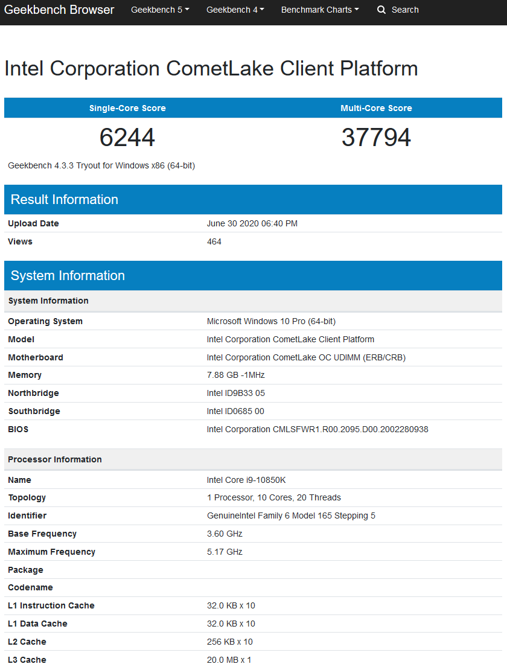The width and height of the screenshot is (507, 667).
Task: Click the Identifier row label
Action: click(27, 516)
